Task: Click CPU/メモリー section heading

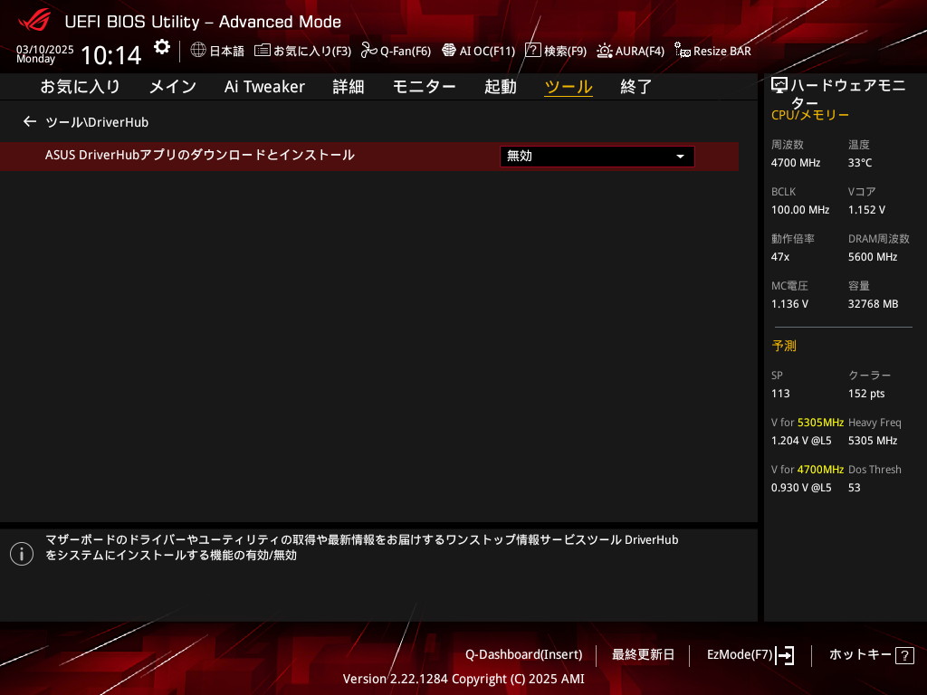Action: [x=810, y=115]
